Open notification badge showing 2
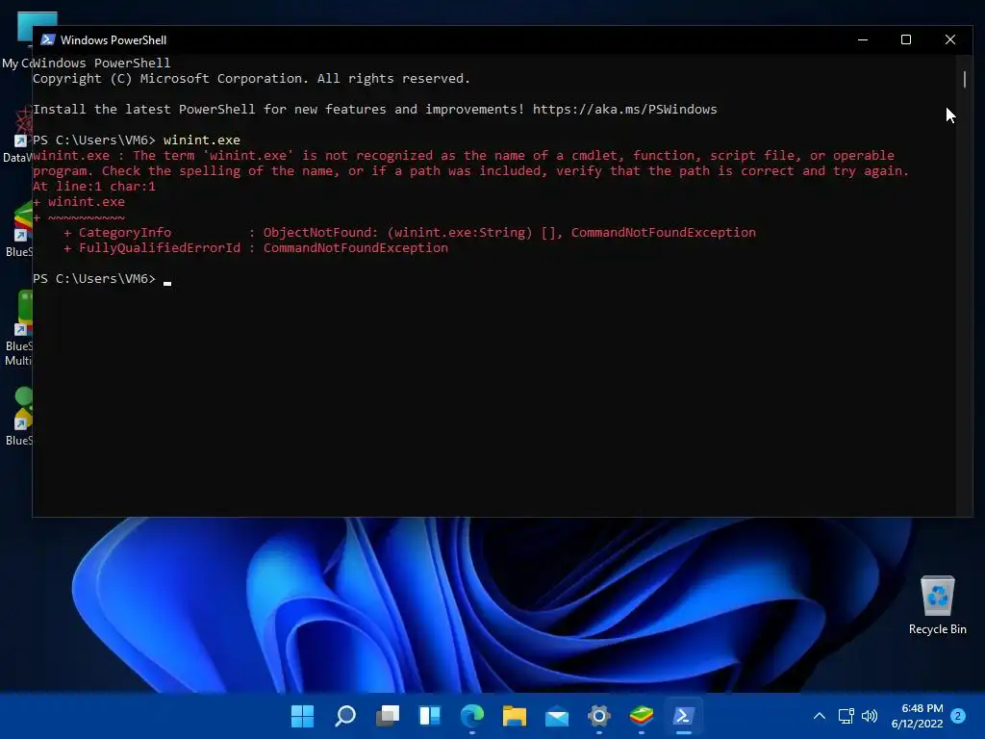This screenshot has height=739, width=985. coord(958,716)
